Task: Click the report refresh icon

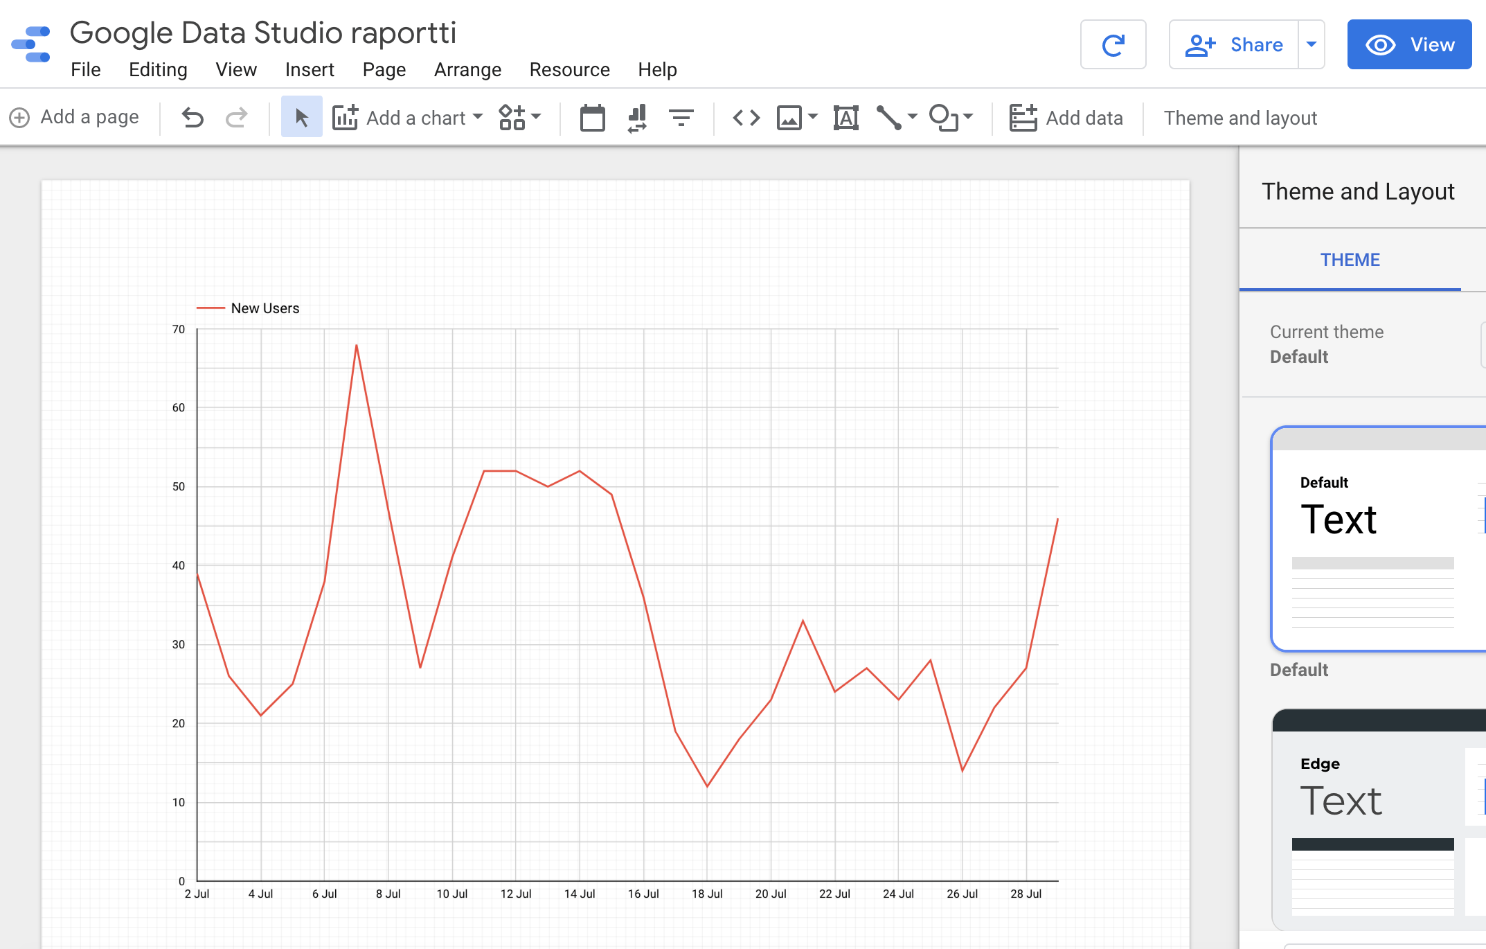Action: pos(1113,44)
